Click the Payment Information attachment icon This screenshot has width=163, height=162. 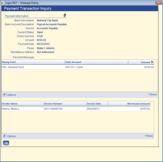(65, 15)
